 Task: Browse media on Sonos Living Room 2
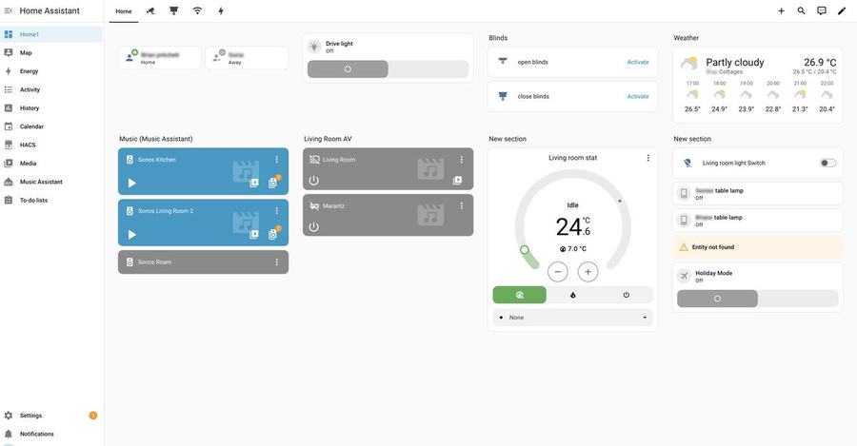tap(254, 234)
